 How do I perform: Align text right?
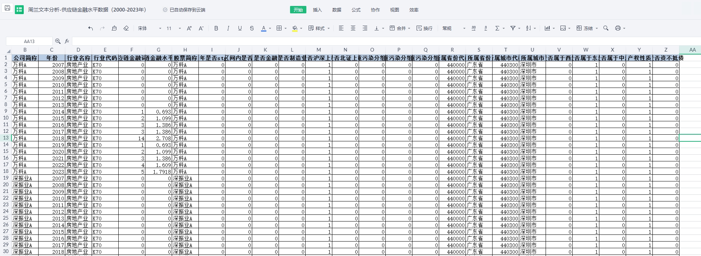pos(365,28)
